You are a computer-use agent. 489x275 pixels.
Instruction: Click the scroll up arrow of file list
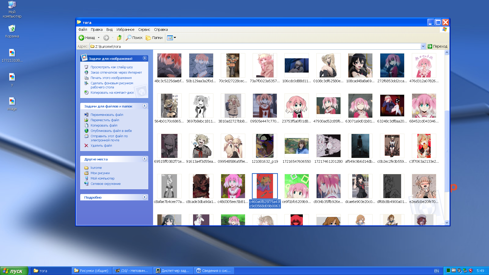(447, 52)
